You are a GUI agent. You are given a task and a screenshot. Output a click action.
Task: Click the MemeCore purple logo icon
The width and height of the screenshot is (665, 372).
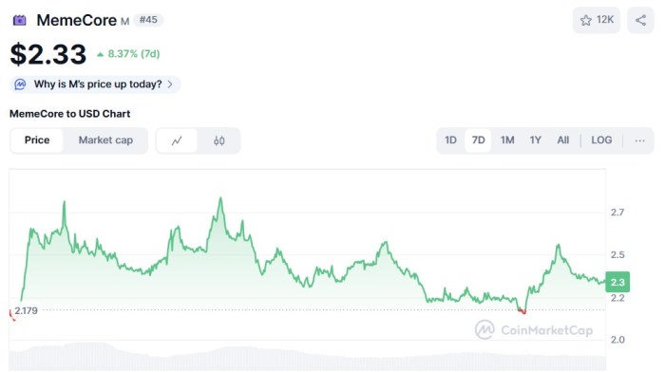point(20,20)
